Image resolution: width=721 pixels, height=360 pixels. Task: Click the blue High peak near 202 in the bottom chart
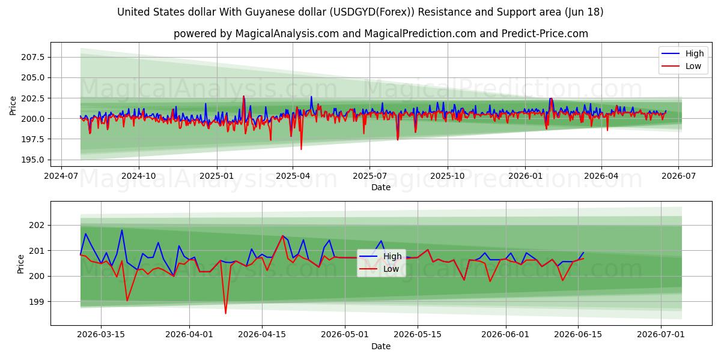tap(122, 230)
